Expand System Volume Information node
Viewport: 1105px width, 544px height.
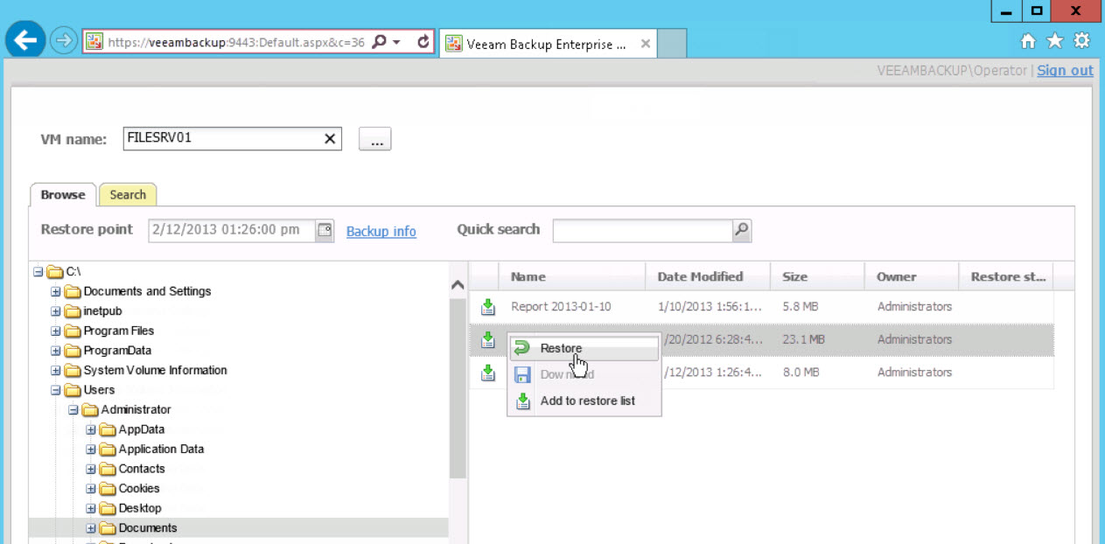point(56,370)
